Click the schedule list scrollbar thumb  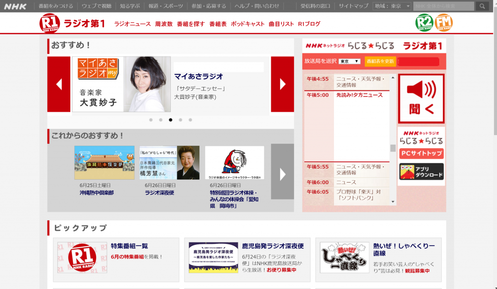point(393,148)
